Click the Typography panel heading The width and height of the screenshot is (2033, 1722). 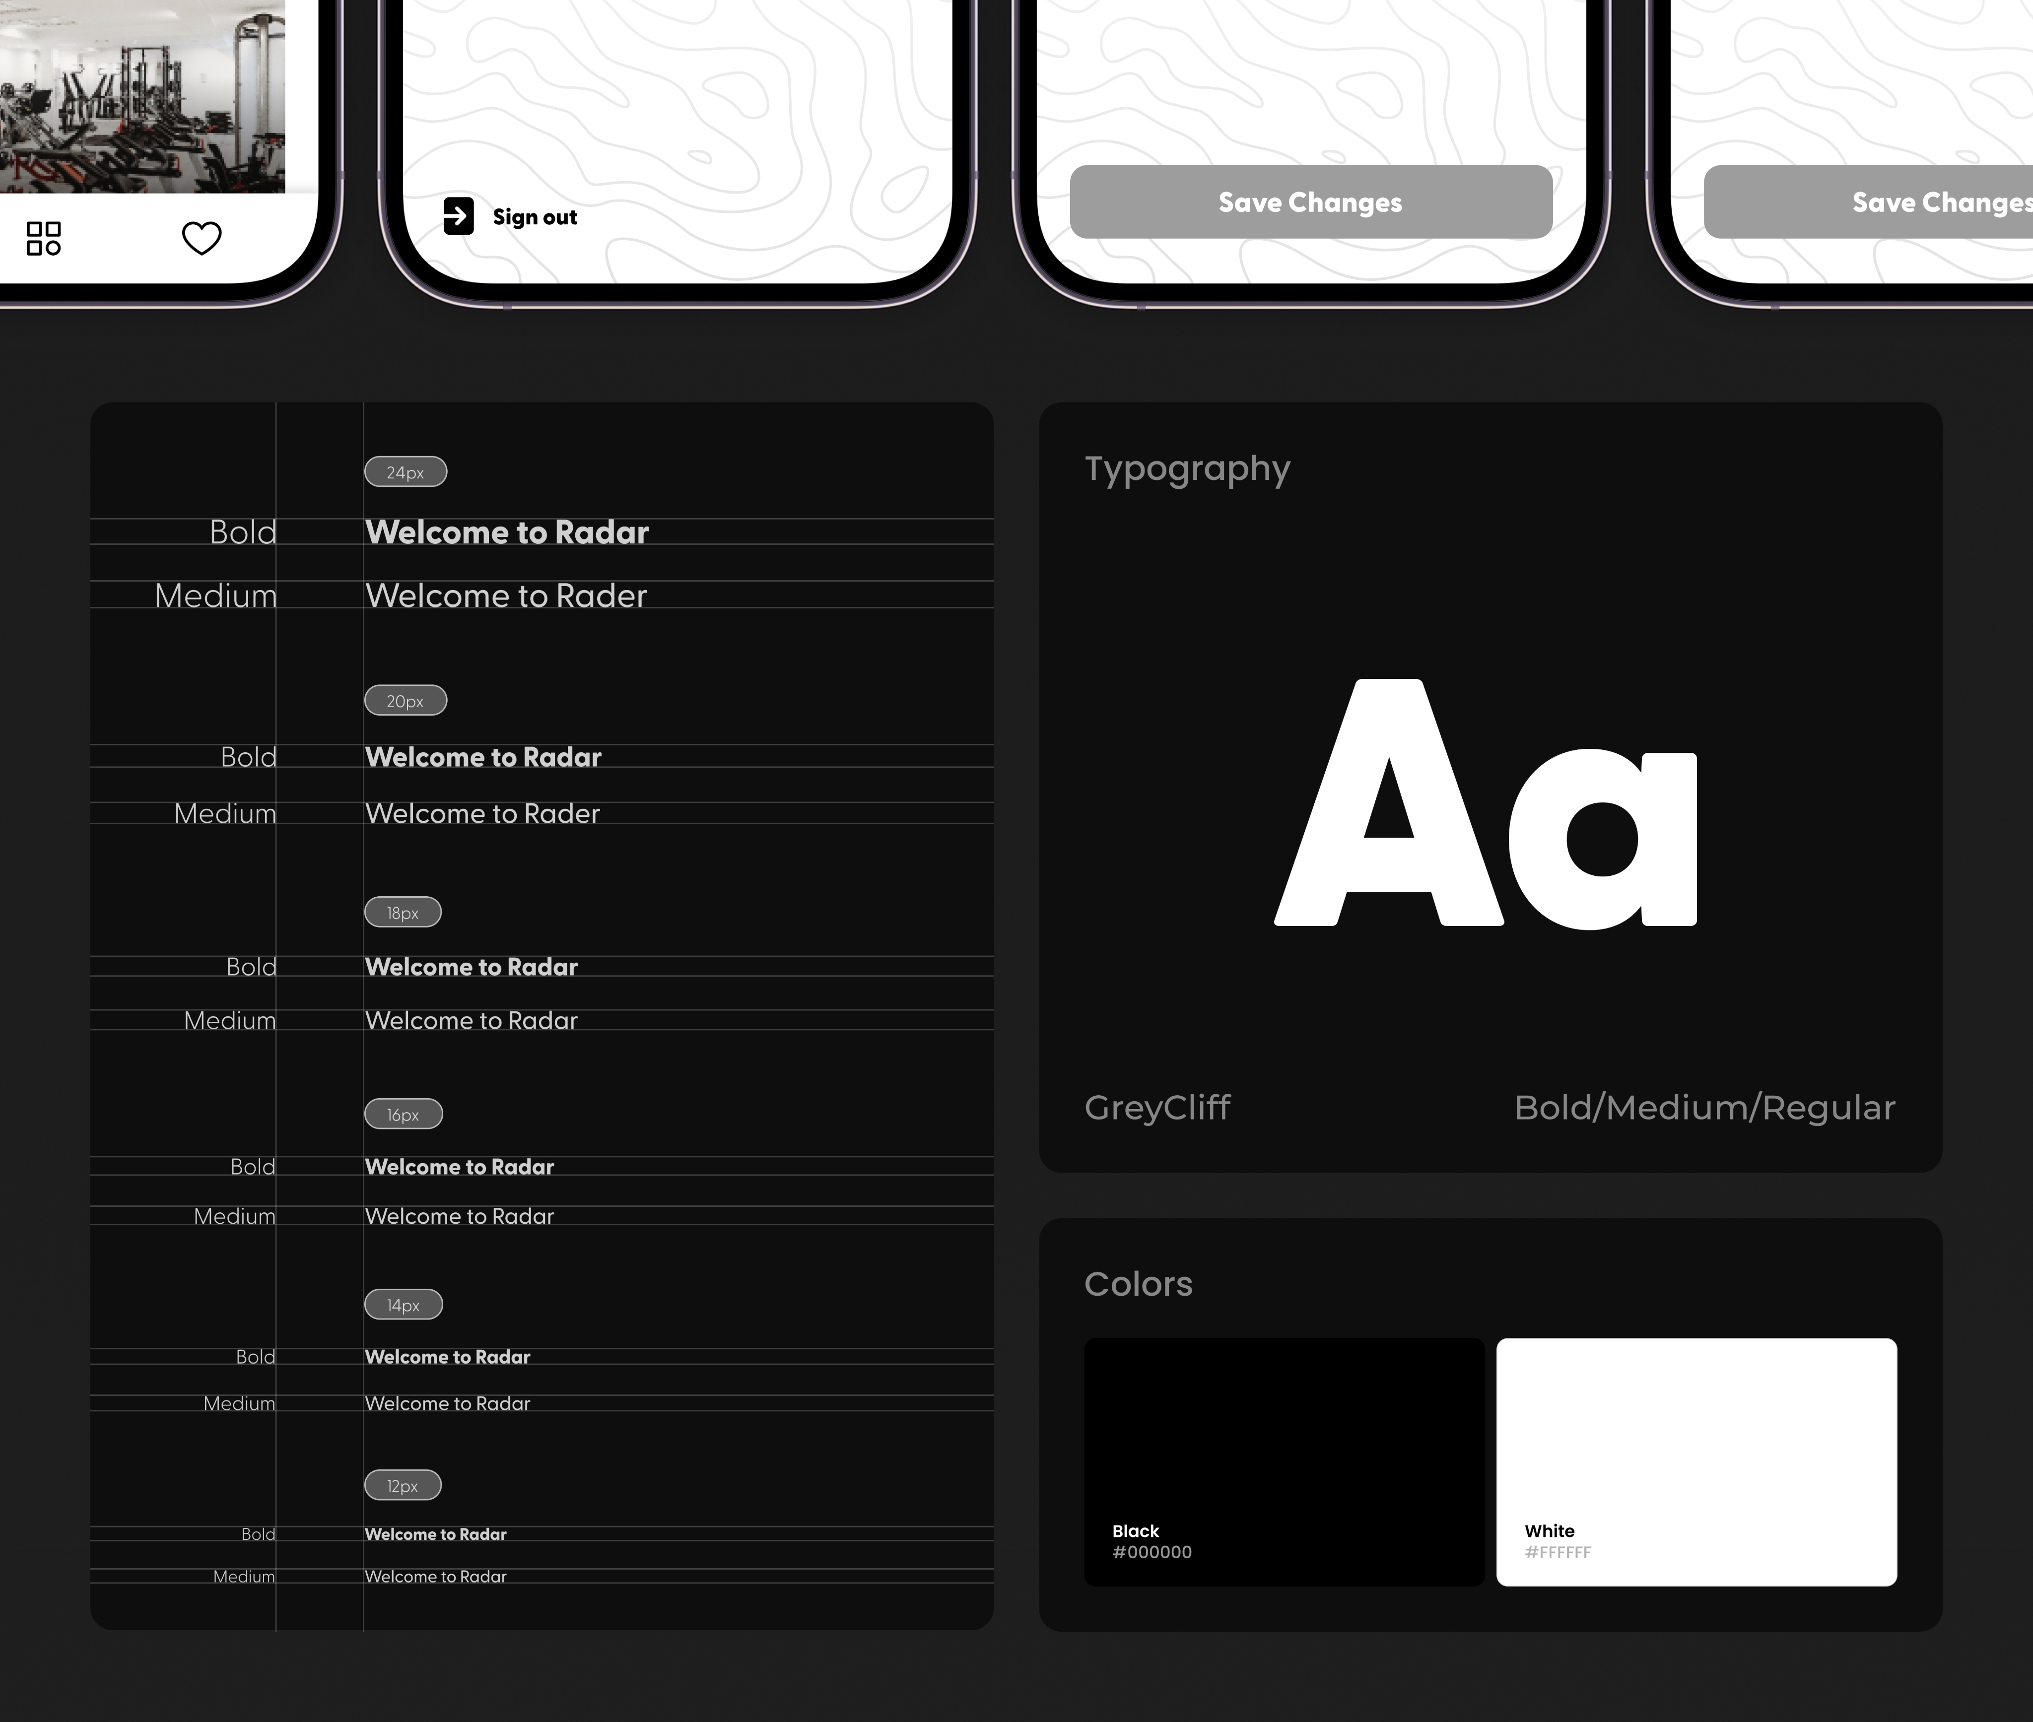coord(1186,468)
